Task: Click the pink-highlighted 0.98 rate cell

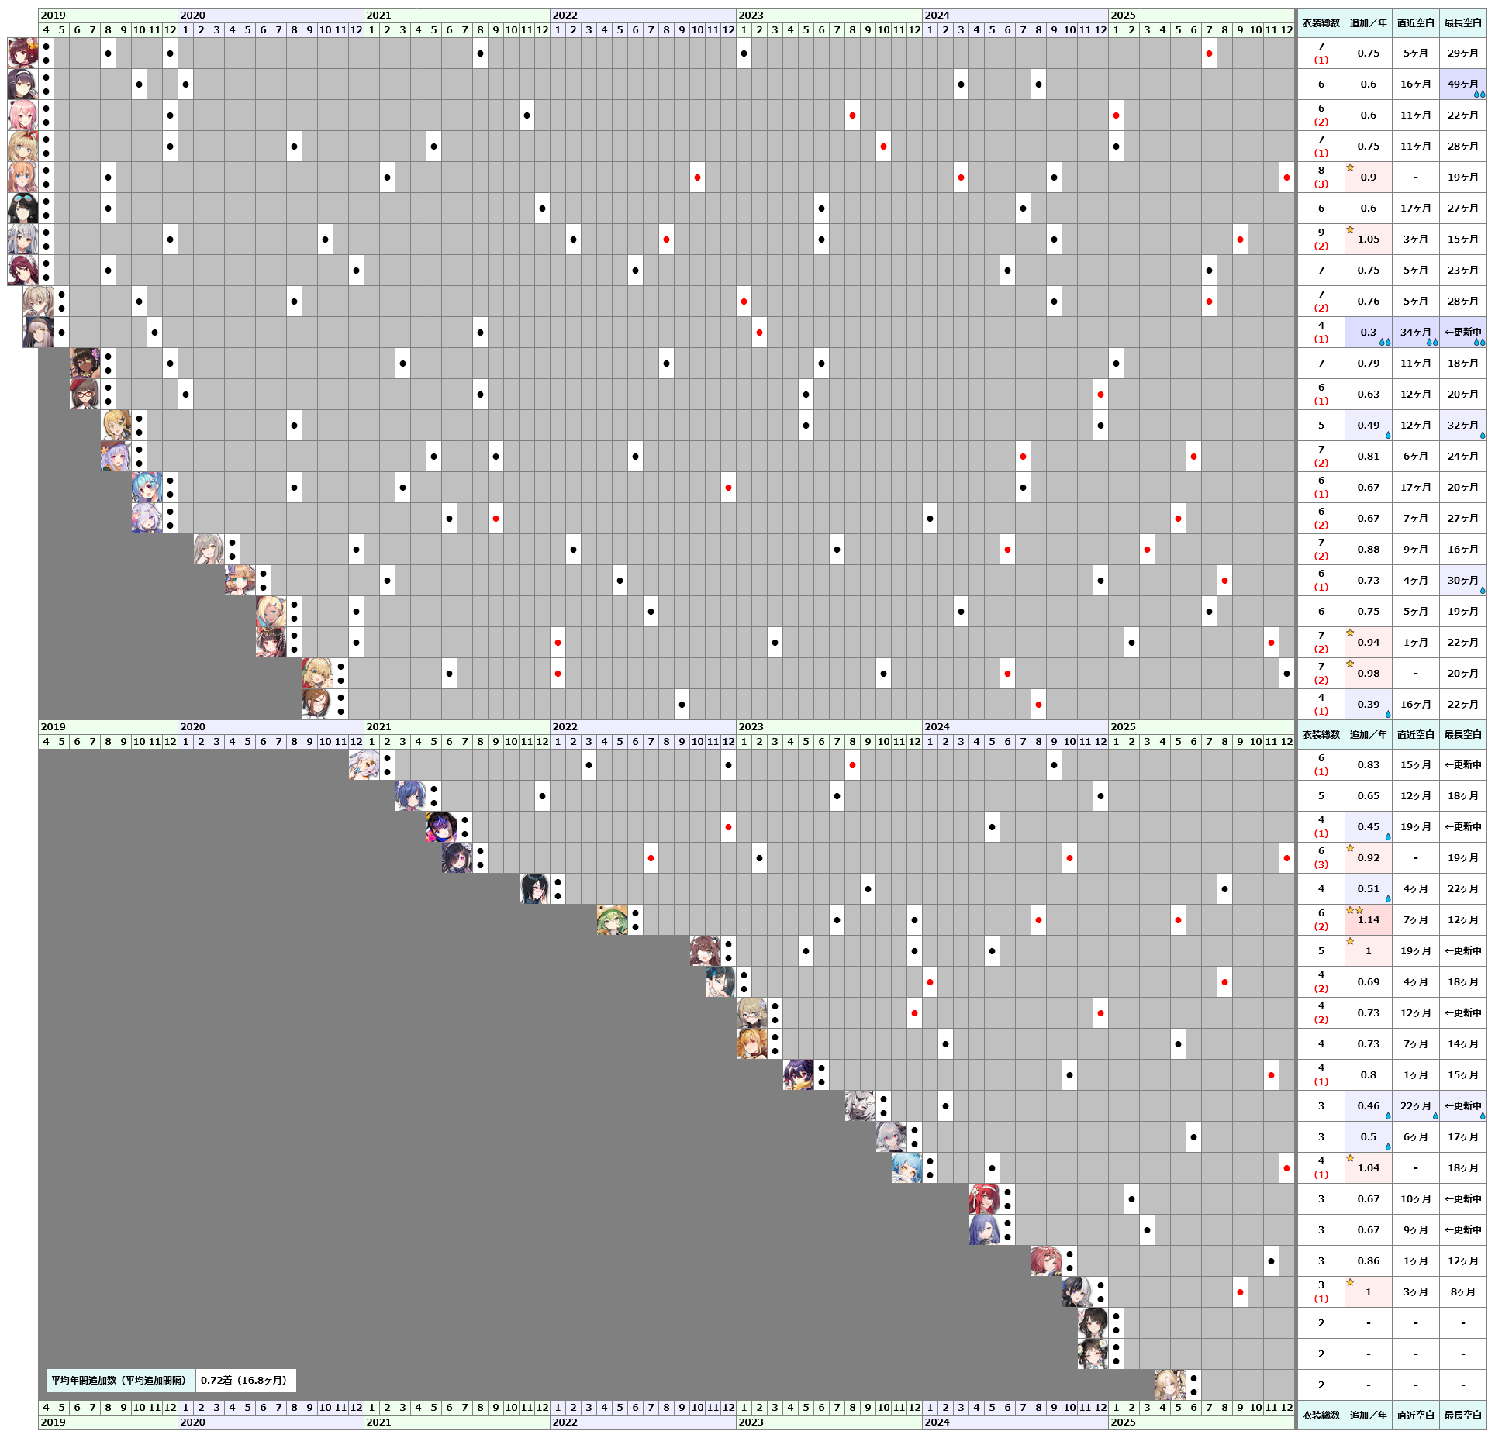Action: point(1369,674)
